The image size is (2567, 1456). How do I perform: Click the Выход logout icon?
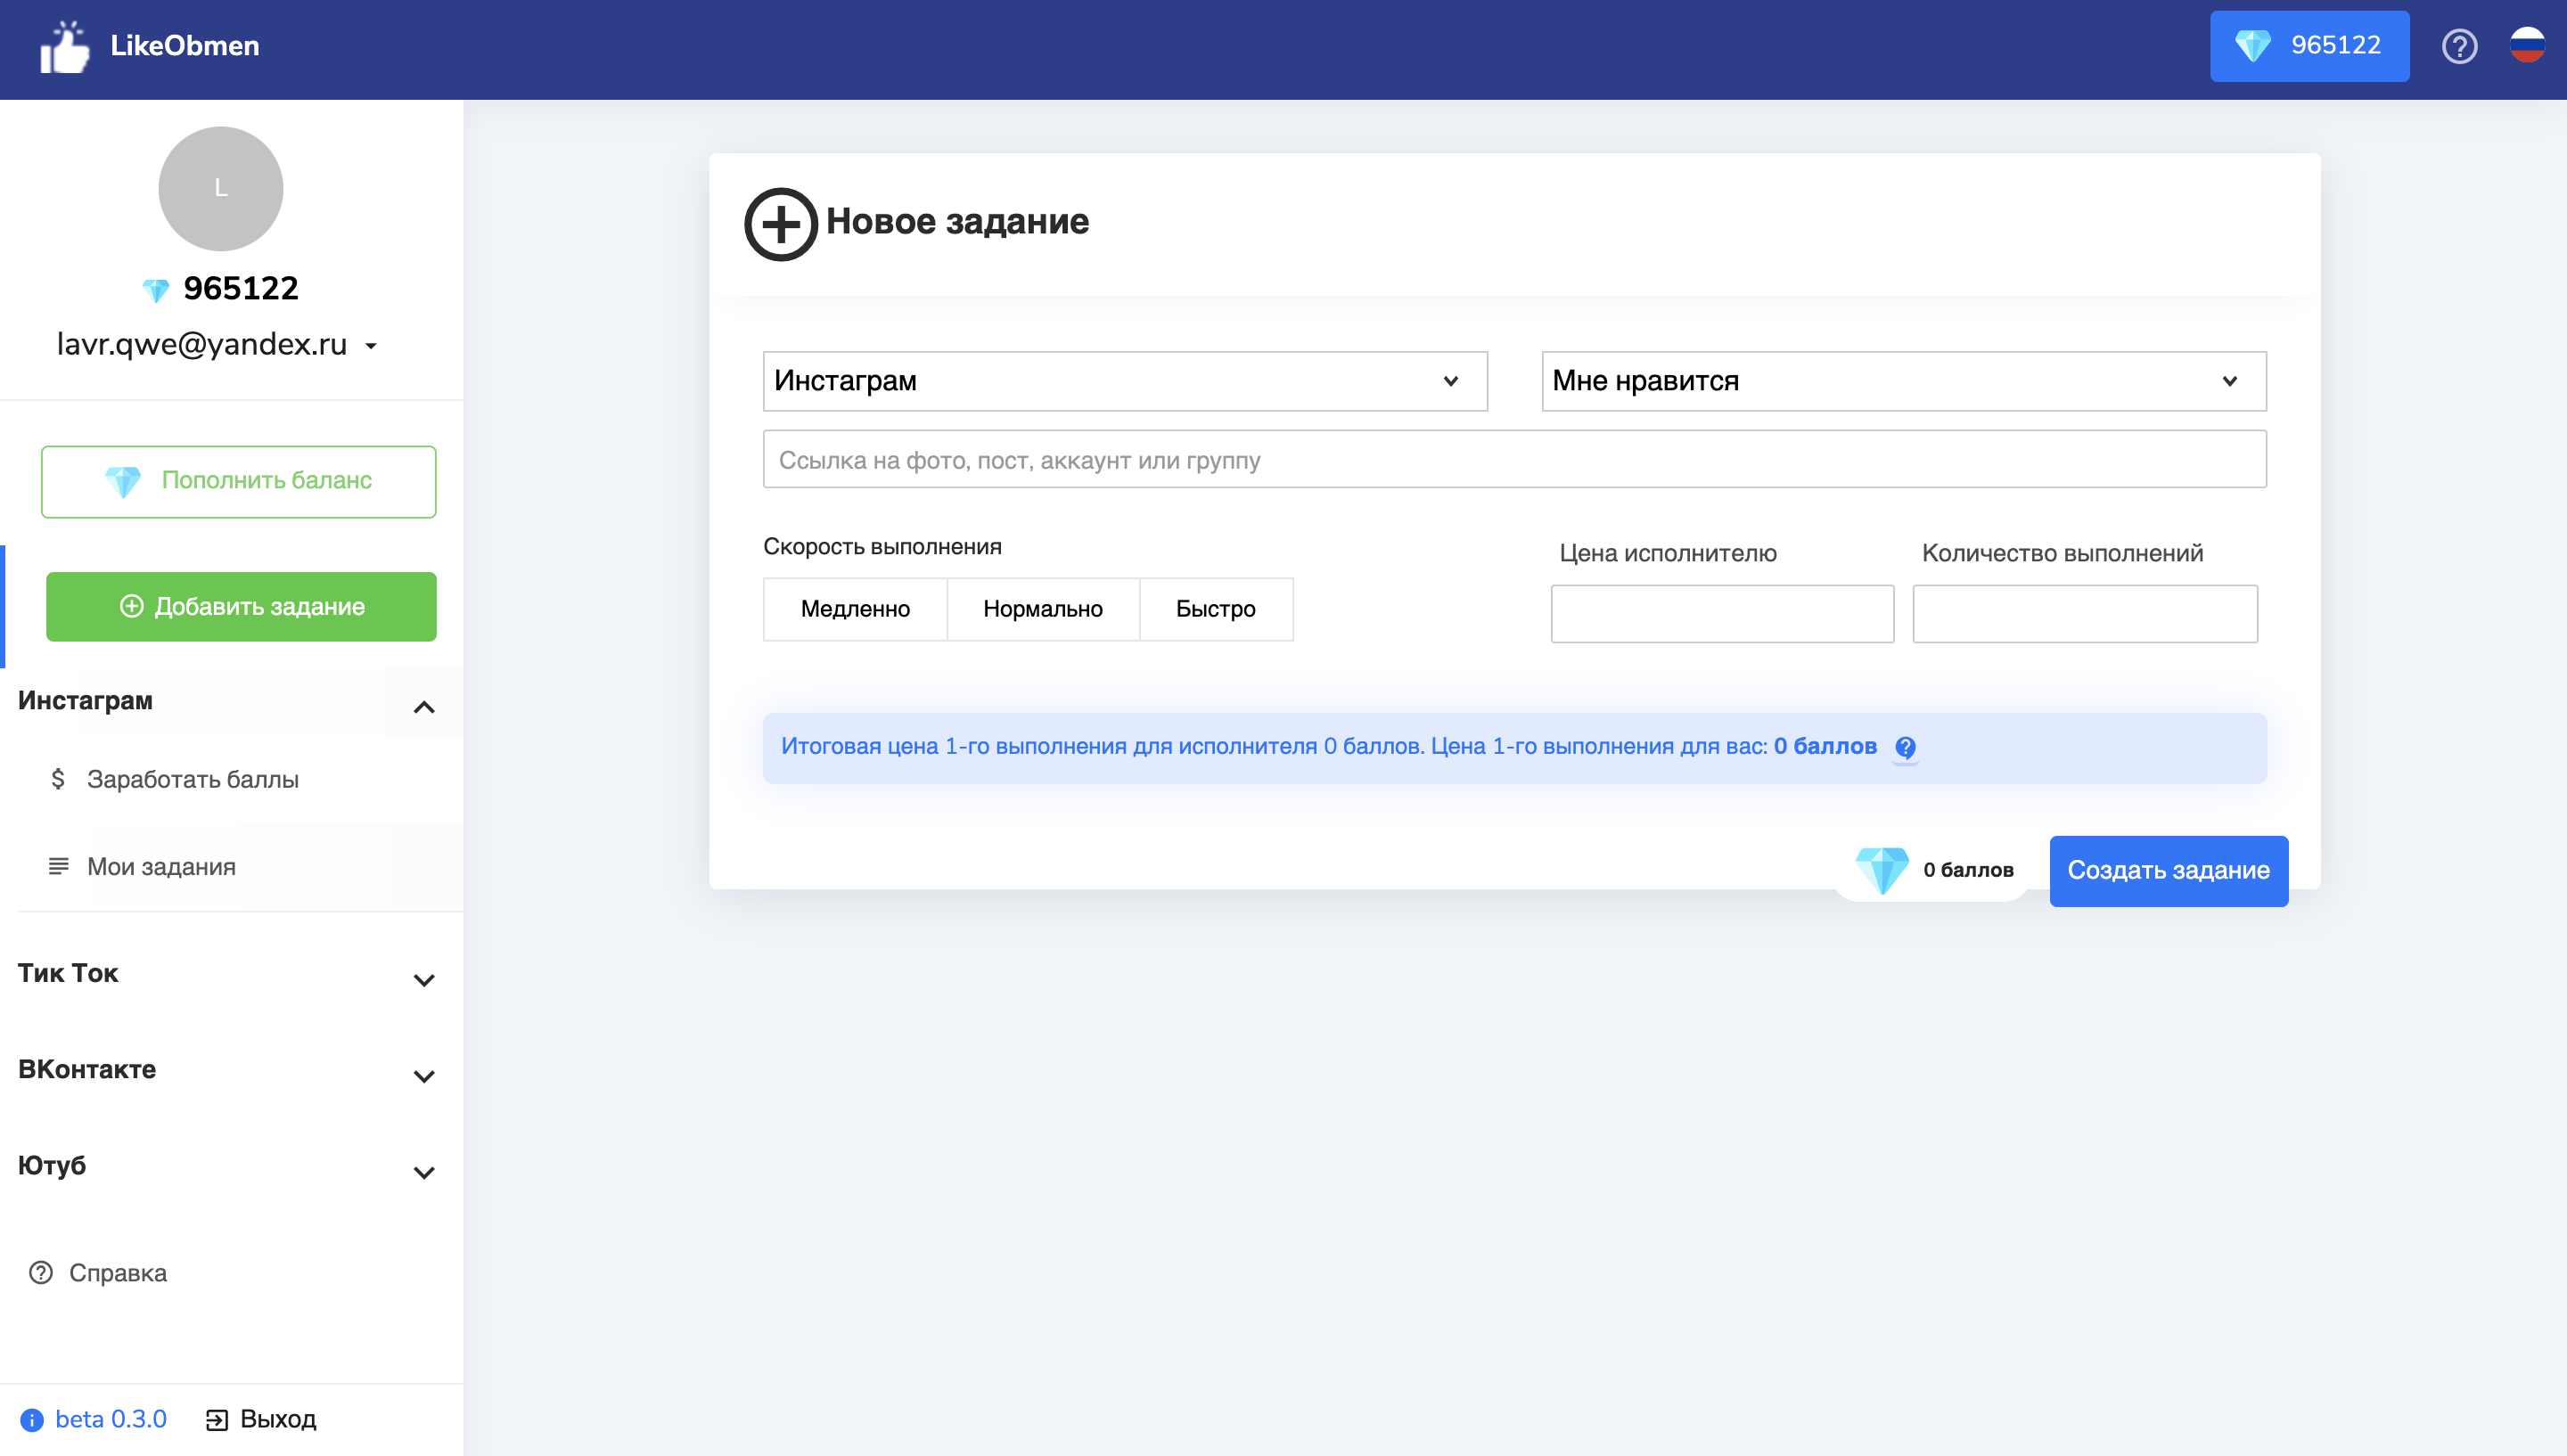pyautogui.click(x=217, y=1420)
